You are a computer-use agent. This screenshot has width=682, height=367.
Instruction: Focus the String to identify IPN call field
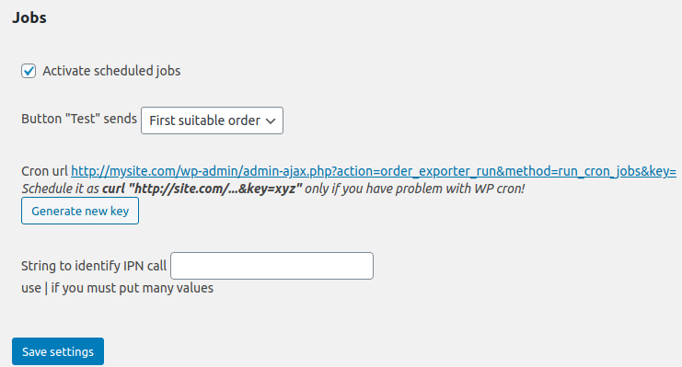click(x=272, y=266)
